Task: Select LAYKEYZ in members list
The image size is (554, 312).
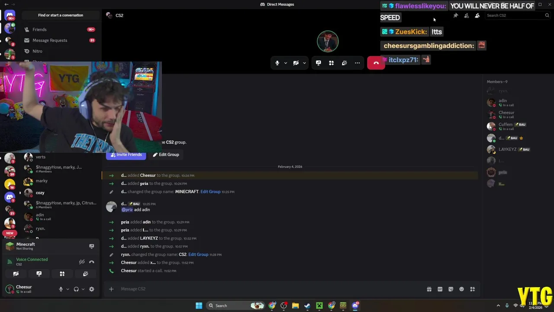Action: tap(517, 149)
